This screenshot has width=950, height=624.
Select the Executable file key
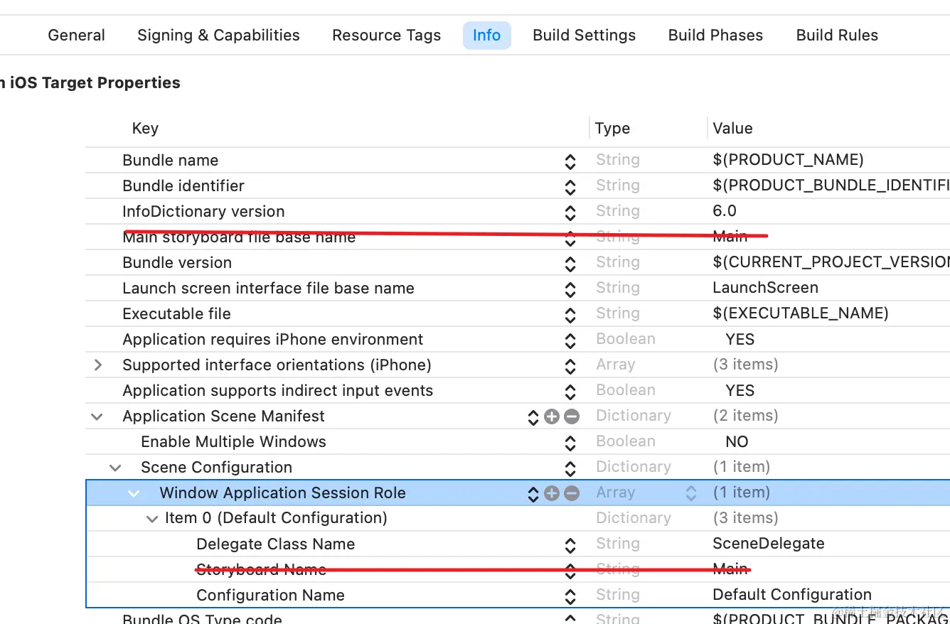[176, 314]
